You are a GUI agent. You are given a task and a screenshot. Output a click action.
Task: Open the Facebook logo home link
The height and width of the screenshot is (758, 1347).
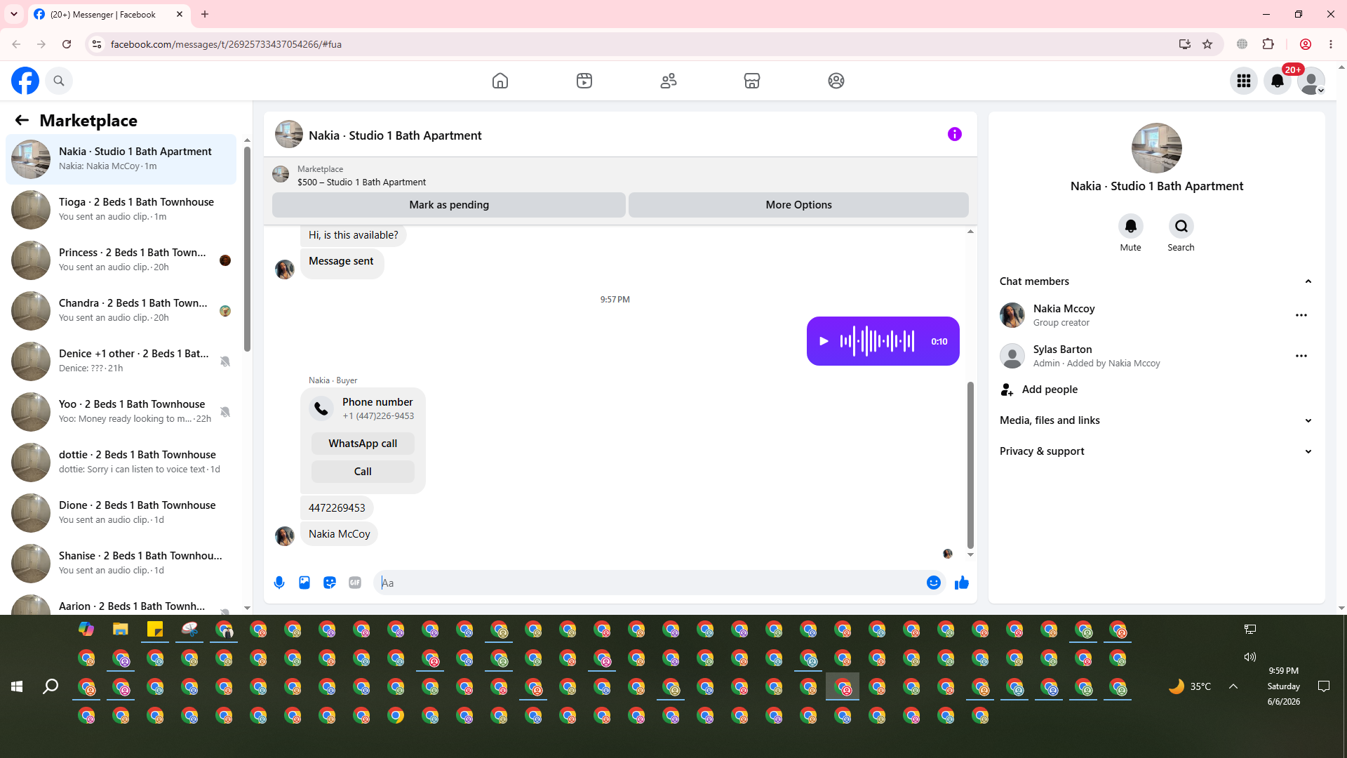point(25,81)
